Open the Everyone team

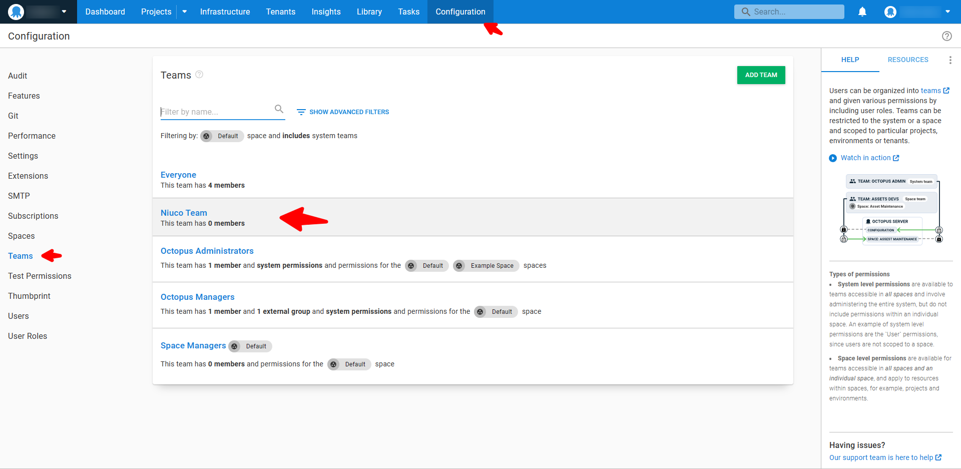pos(178,175)
